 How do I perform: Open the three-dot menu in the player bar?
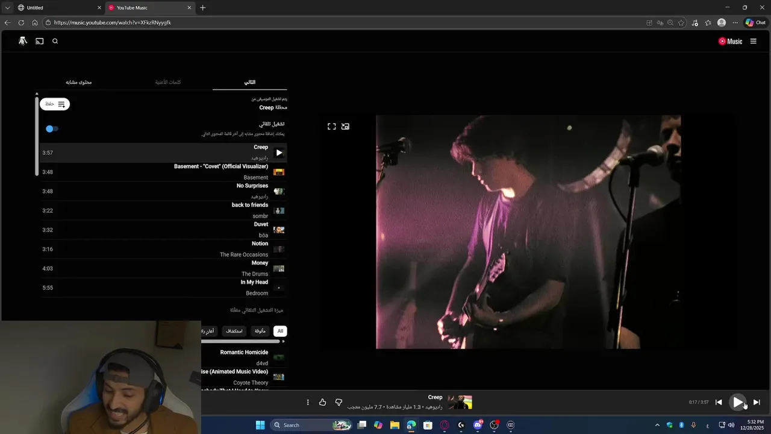308,402
